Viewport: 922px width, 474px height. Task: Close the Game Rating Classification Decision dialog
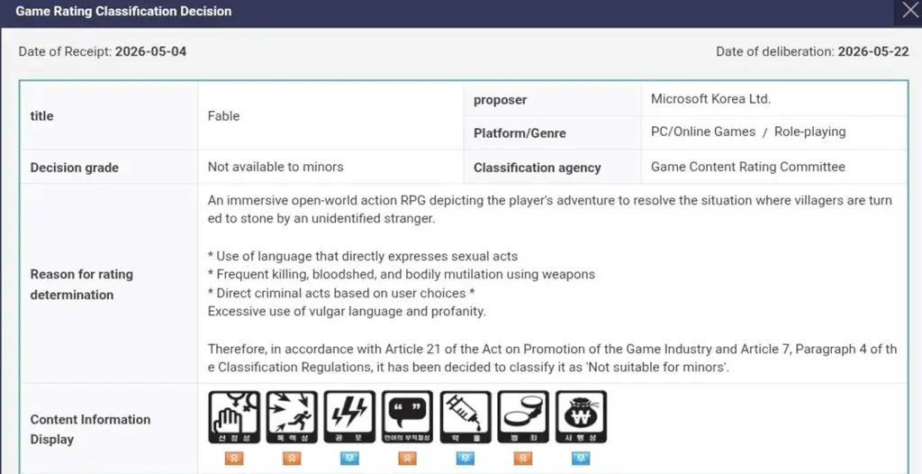point(909,11)
